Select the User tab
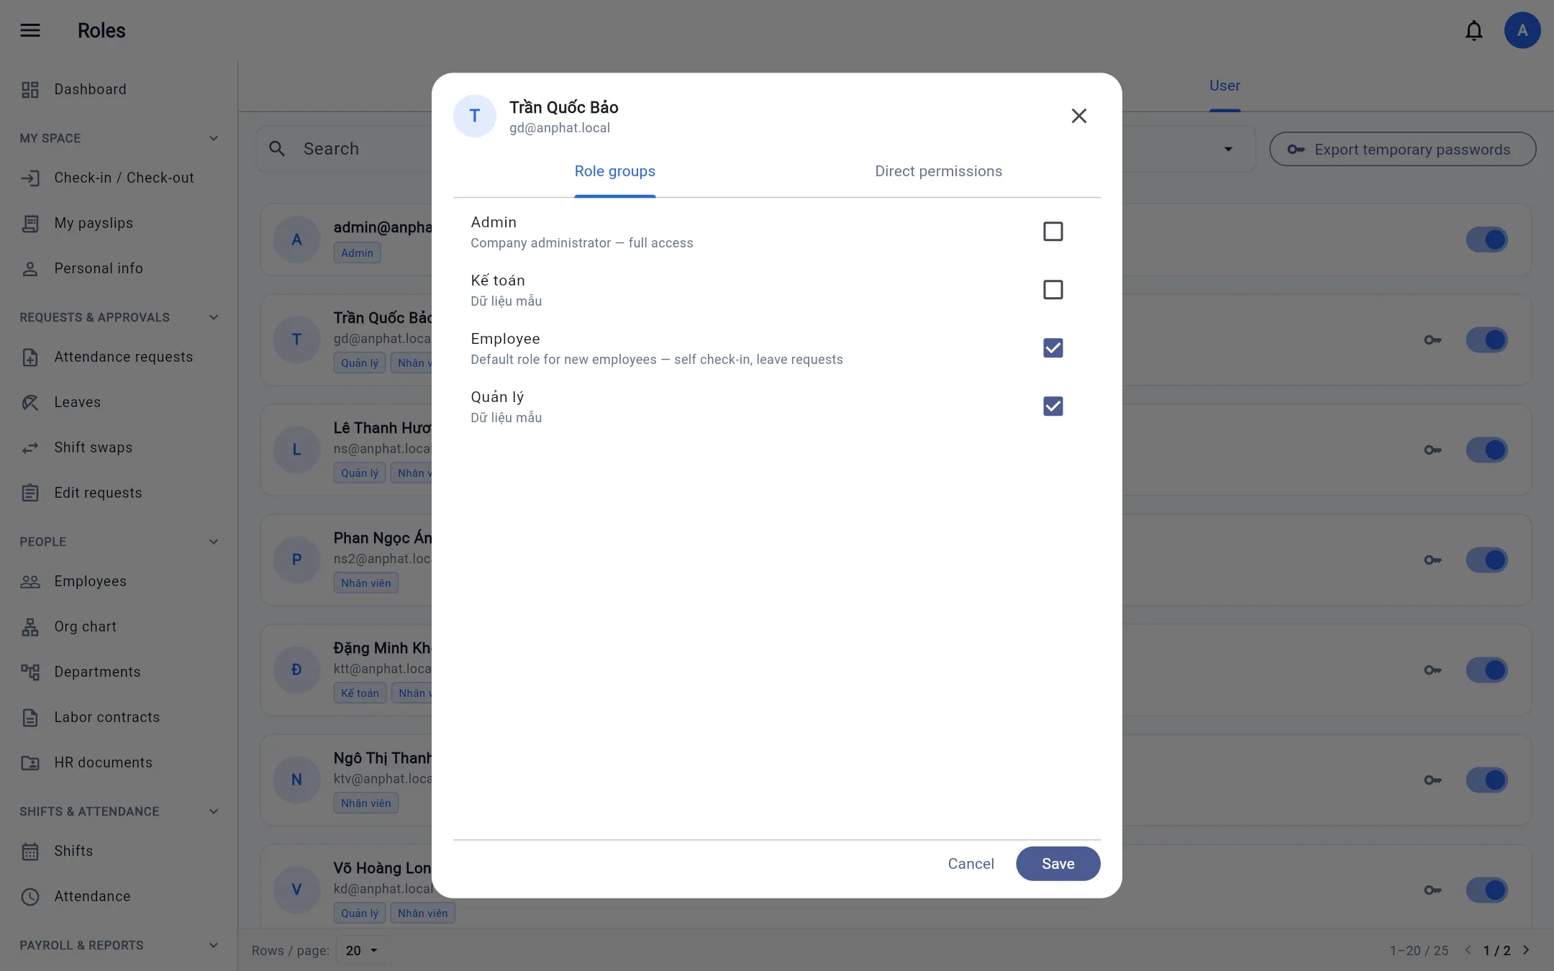This screenshot has width=1554, height=971. tap(1224, 86)
